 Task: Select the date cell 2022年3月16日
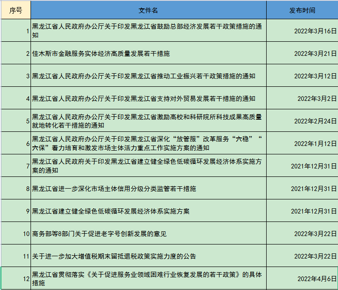pyautogui.click(x=302, y=31)
